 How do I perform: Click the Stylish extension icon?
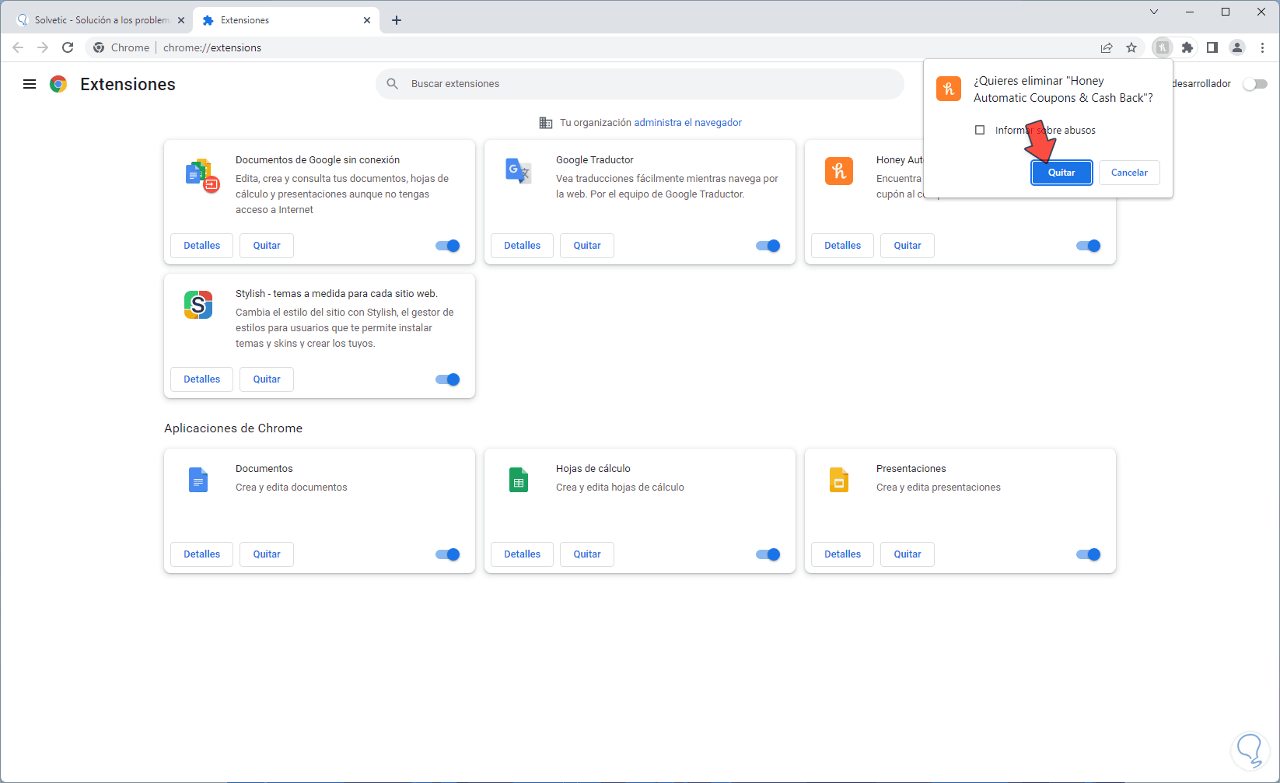pyautogui.click(x=198, y=305)
